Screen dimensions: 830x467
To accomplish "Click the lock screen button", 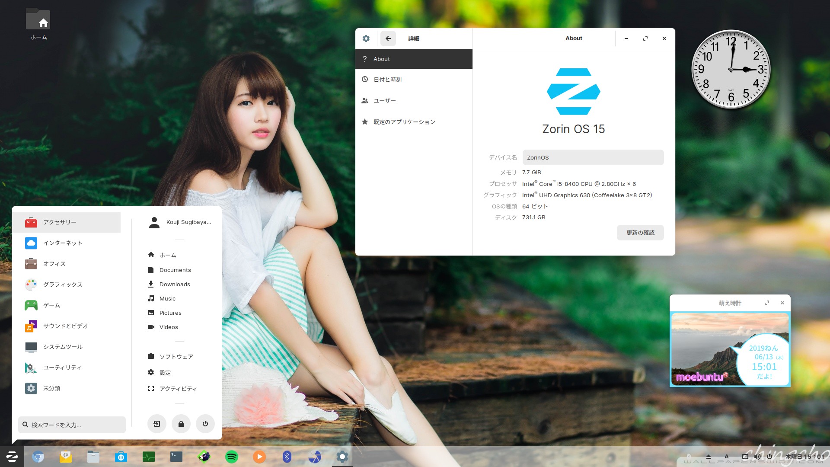I will pos(181,424).
